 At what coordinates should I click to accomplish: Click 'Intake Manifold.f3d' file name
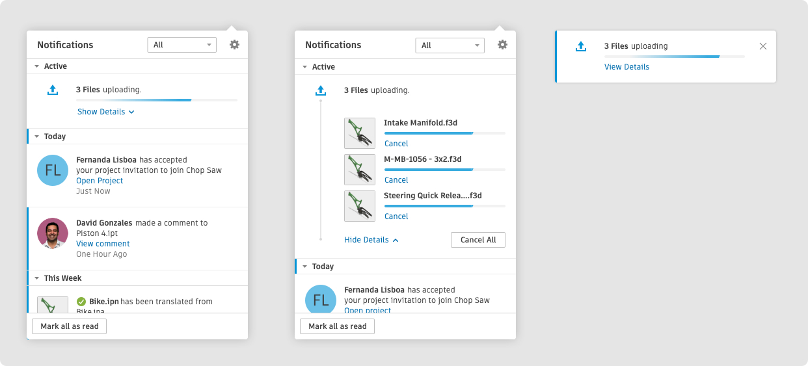coord(420,123)
